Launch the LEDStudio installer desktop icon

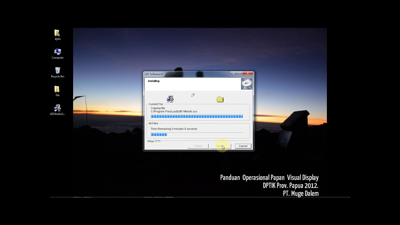[x=57, y=110]
